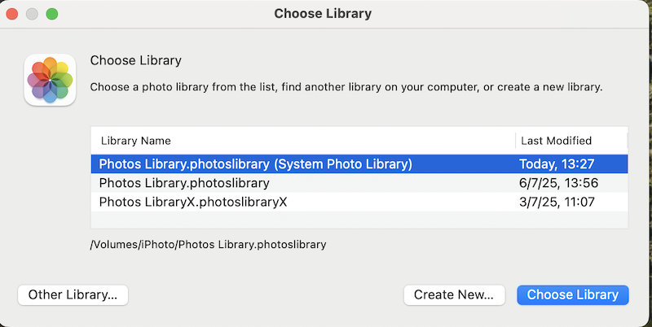This screenshot has height=327, width=652.
Task: Click the Choose Library window title
Action: coord(323,14)
